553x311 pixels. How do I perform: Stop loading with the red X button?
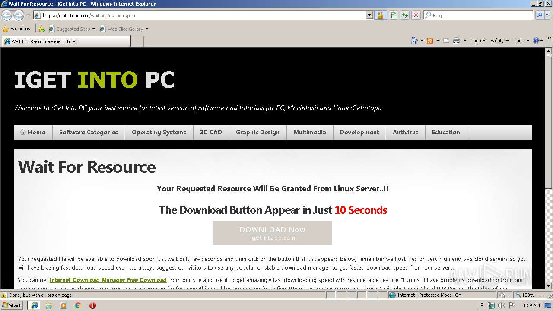416,15
